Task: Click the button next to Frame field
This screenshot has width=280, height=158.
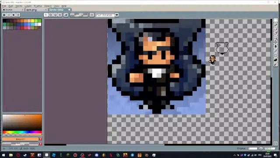Action: coord(261,148)
